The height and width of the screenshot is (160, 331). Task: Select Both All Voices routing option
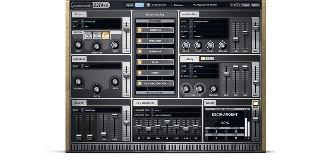(x=106, y=35)
